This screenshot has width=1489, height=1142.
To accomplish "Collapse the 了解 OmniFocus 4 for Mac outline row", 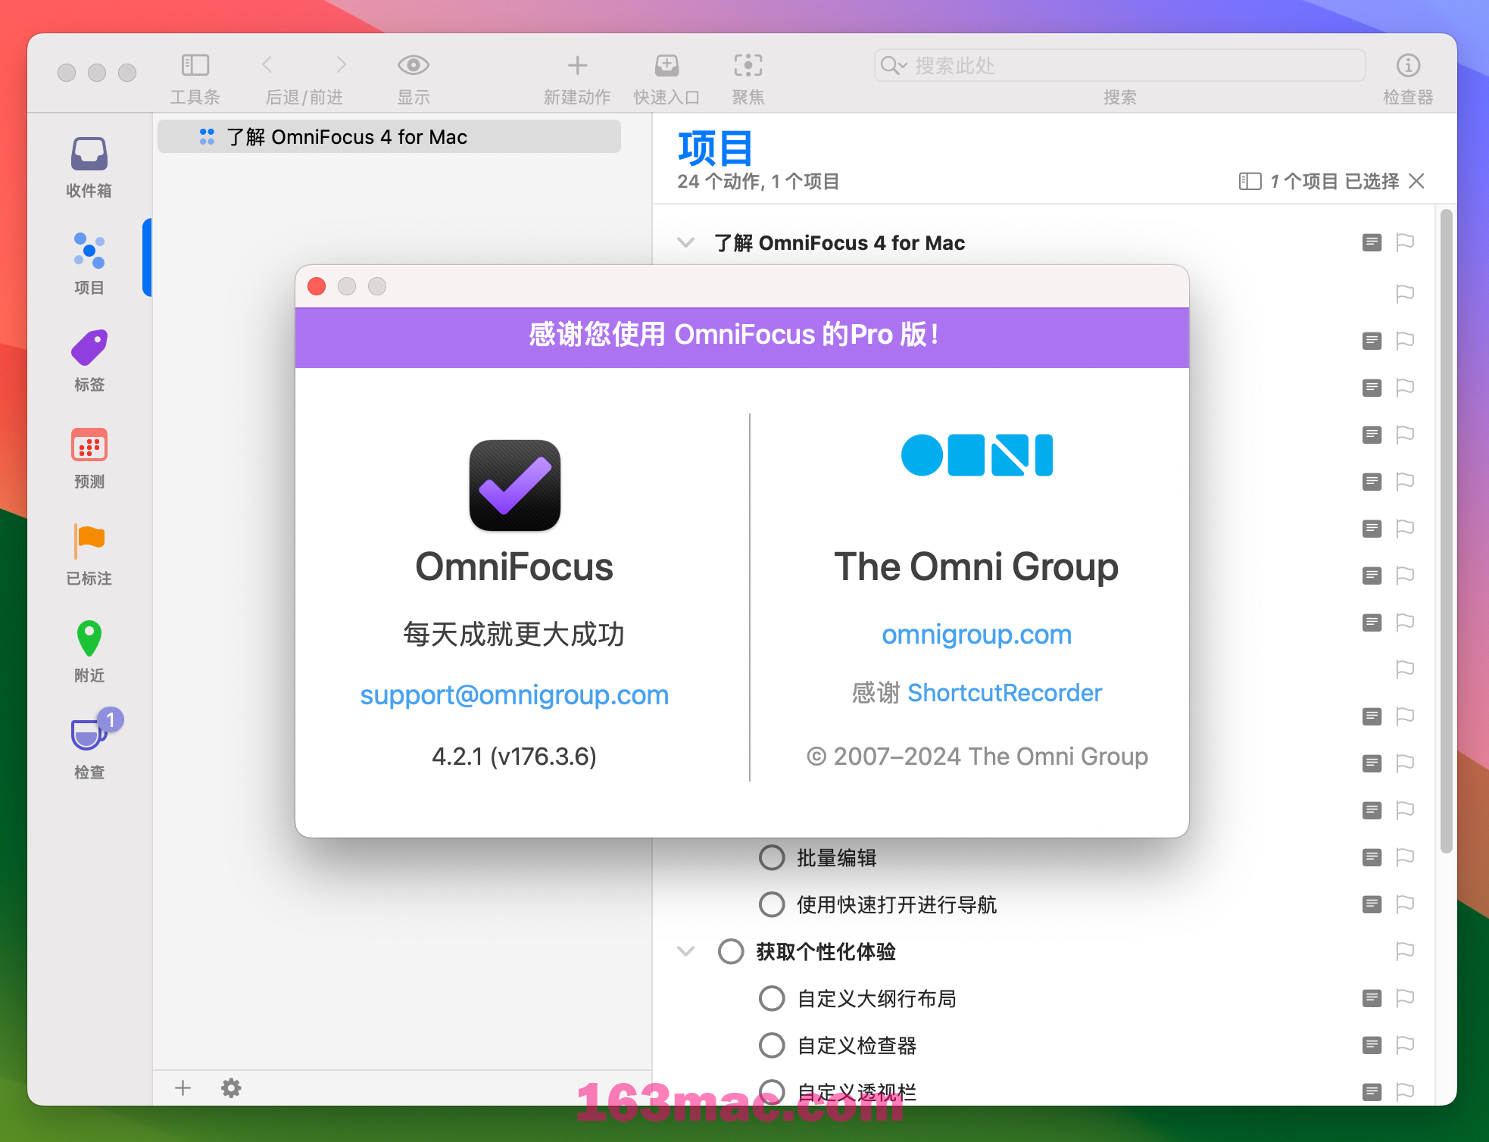I will pos(685,243).
